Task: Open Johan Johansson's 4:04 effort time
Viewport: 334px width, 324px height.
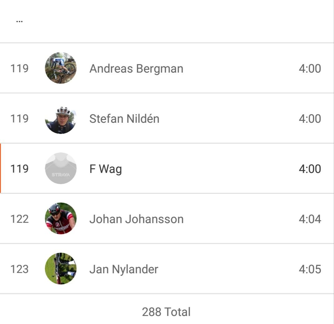Action: click(310, 219)
